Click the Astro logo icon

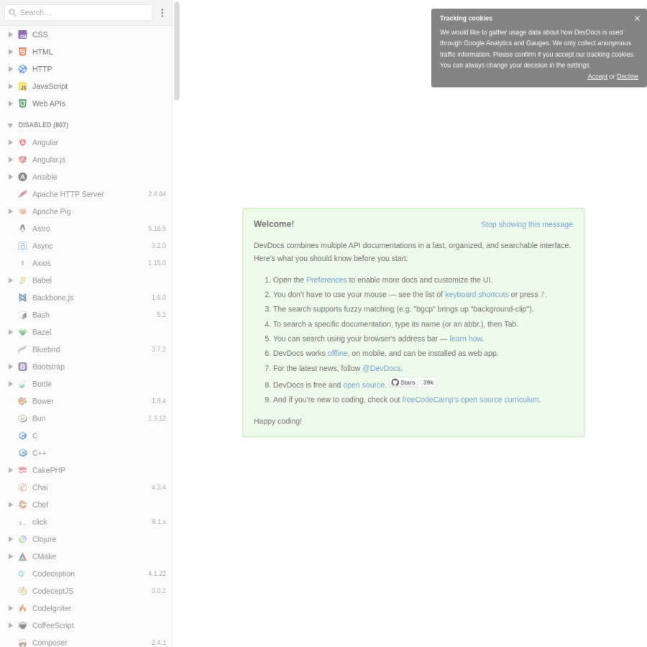[23, 229]
